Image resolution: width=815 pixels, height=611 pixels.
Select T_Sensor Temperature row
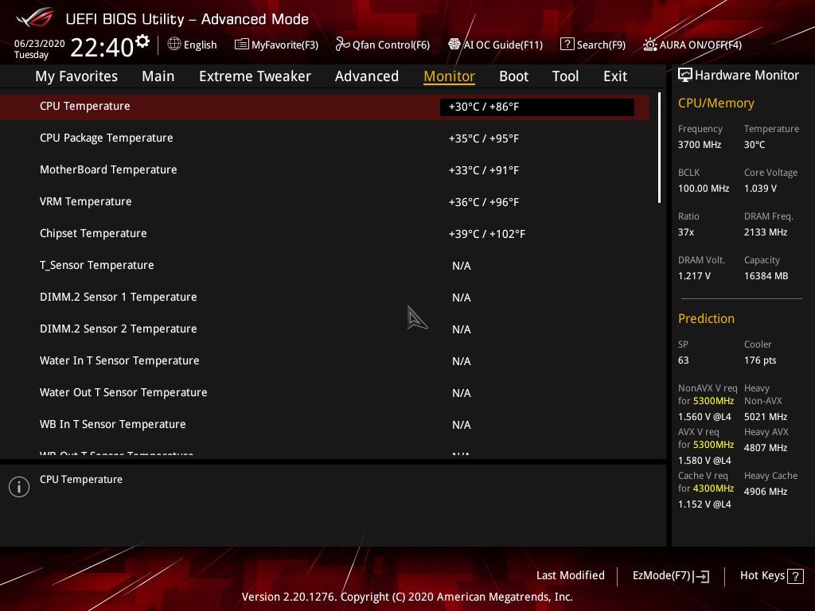click(x=325, y=266)
